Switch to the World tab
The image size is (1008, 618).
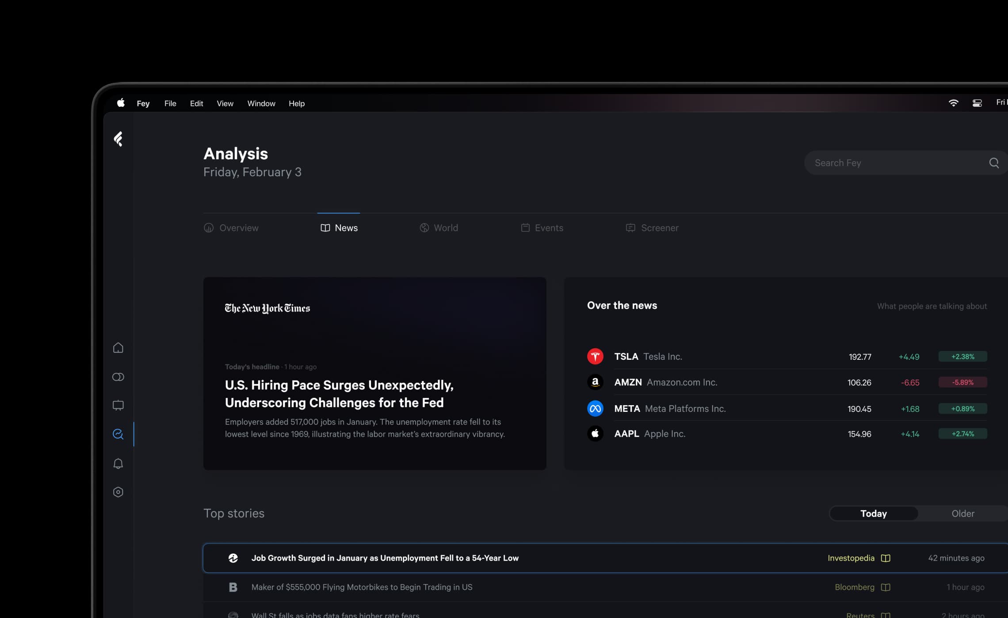point(439,228)
